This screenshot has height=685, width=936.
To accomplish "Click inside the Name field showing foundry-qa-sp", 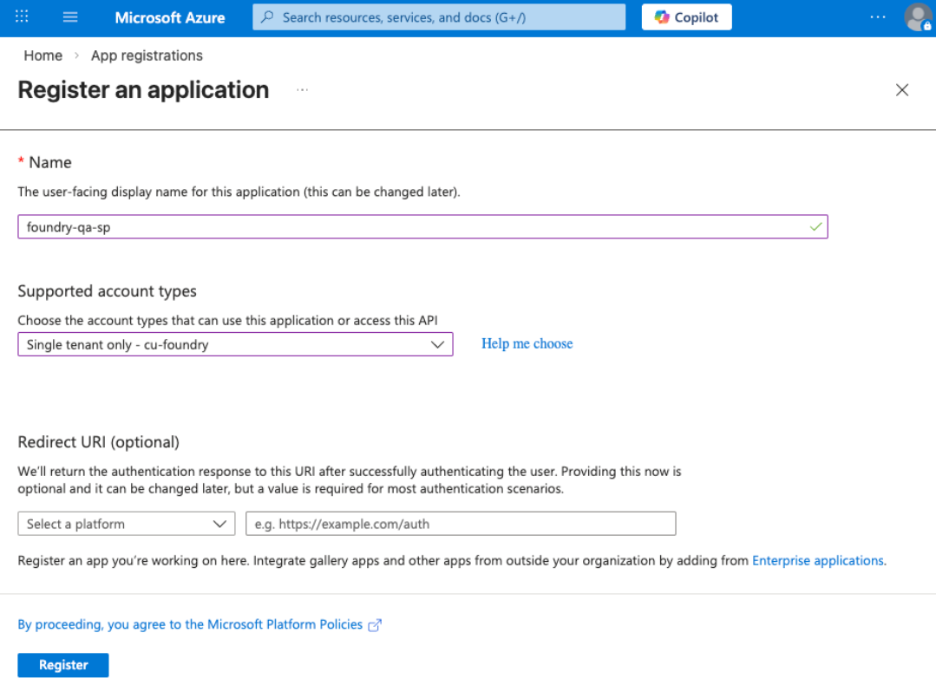I will [422, 226].
